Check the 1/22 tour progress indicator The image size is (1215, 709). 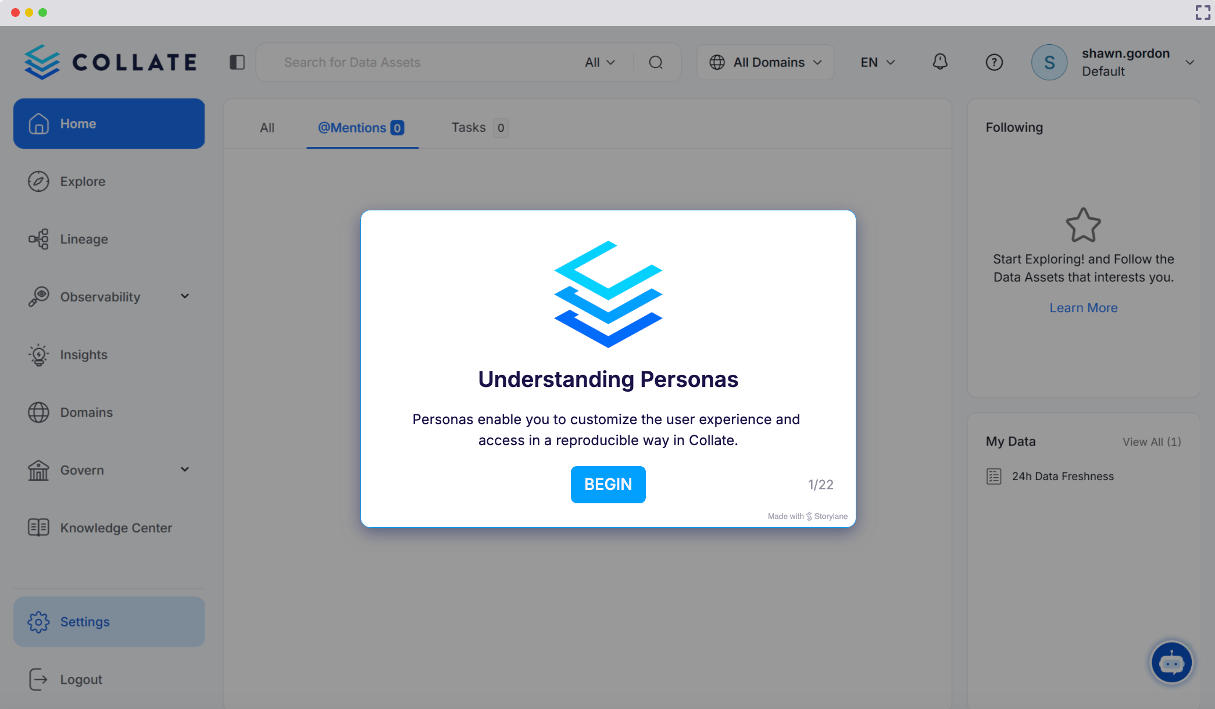tap(820, 484)
